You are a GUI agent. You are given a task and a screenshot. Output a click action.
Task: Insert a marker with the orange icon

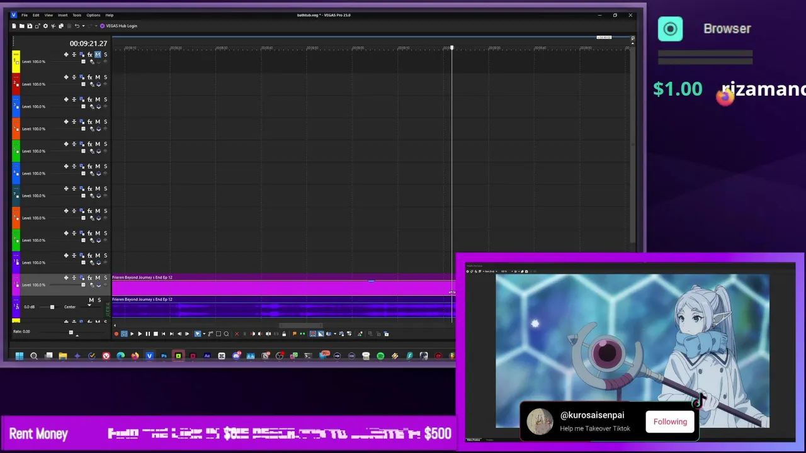click(x=294, y=333)
